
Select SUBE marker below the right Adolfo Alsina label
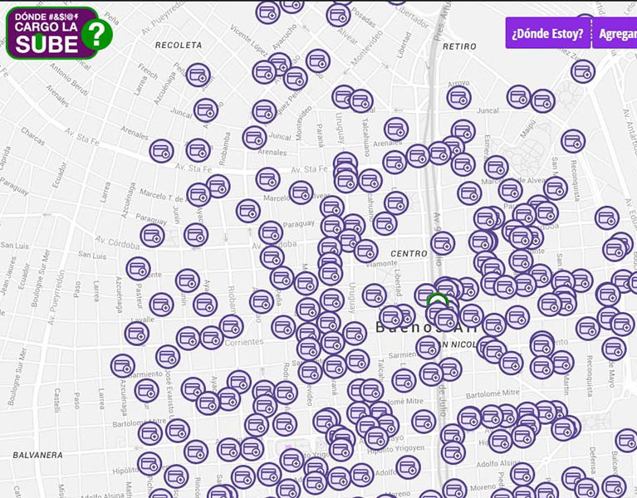[x=522, y=474]
